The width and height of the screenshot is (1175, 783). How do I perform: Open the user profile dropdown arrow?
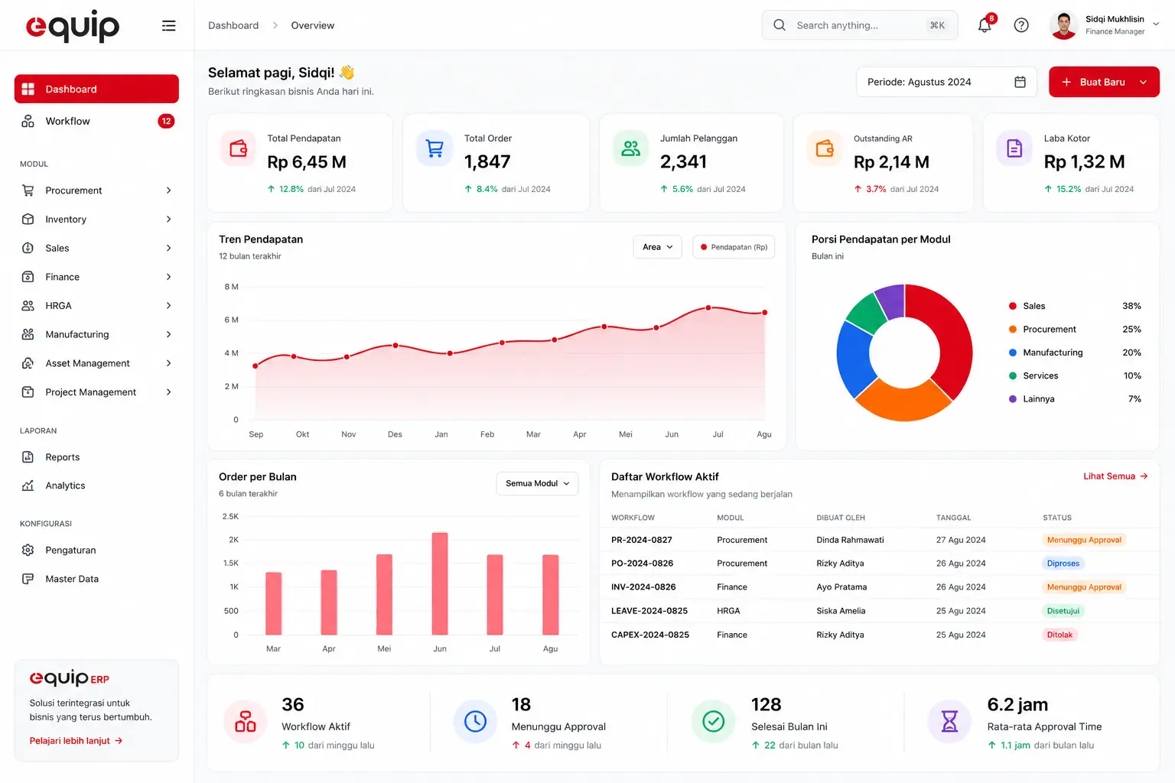pos(1156,24)
